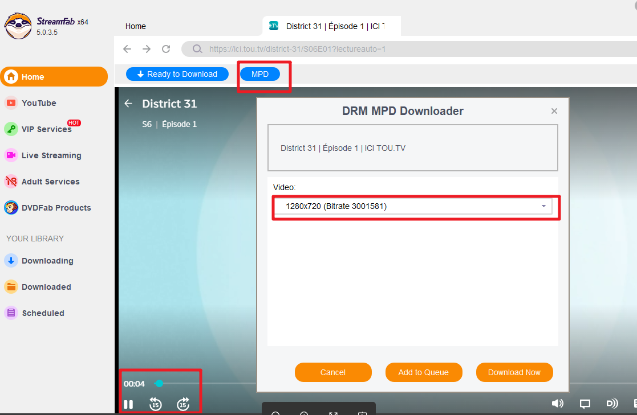The image size is (637, 415).
Task: Go back in the browser
Action: [127, 49]
